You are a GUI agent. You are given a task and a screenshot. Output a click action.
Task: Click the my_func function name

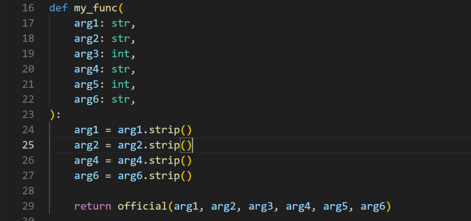point(96,8)
